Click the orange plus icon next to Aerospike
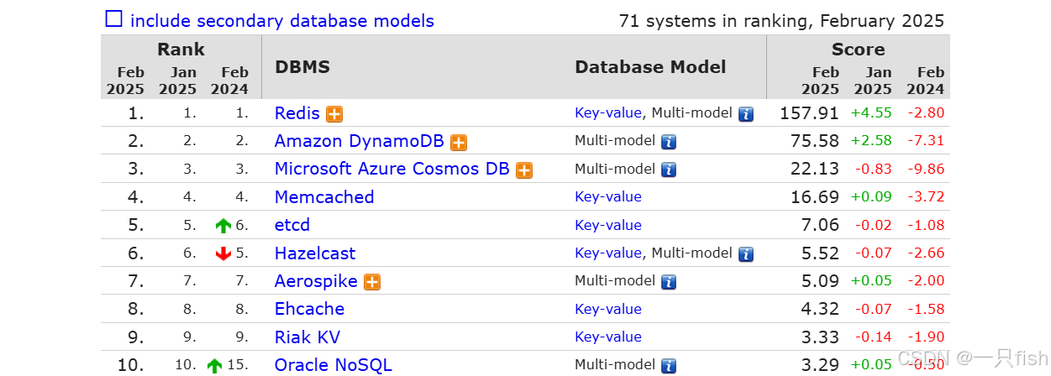Viewport: 1051px width, 376px height. 372,282
